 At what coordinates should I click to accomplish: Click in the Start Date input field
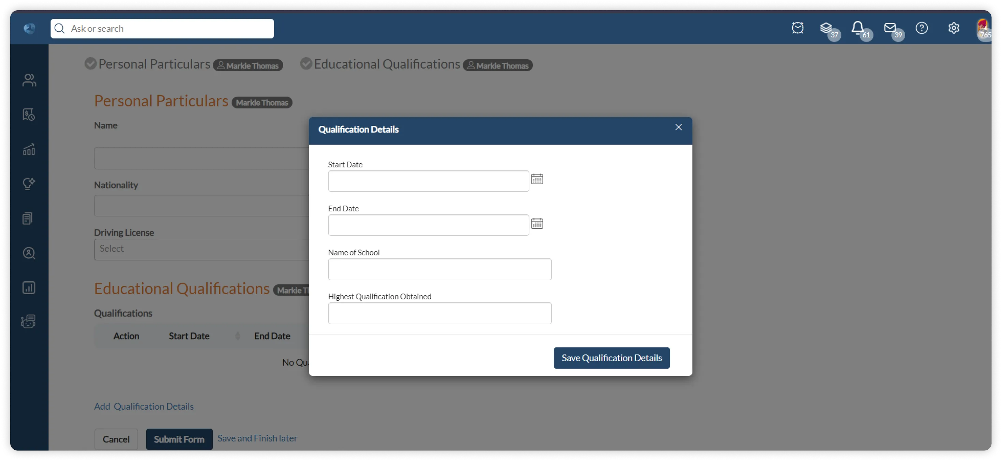[428, 181]
